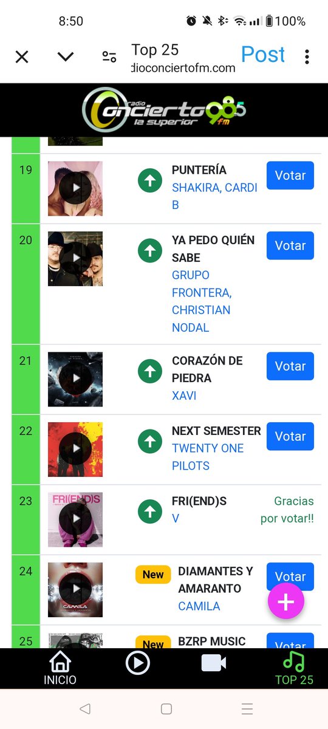This screenshot has width=328, height=729.
Task: Play the NEXT SEMESTER cover preview
Action: click(x=75, y=450)
